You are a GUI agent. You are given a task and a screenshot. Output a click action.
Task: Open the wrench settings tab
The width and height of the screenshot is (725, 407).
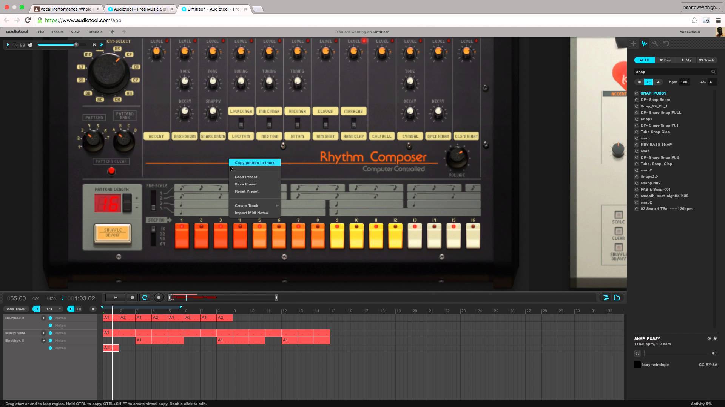tap(655, 44)
